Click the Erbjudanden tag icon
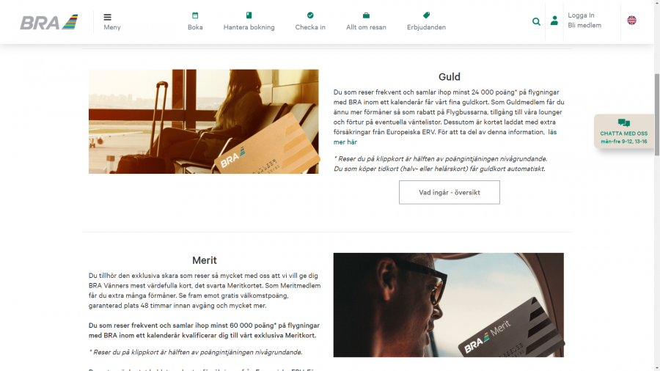The width and height of the screenshot is (660, 371). coord(426,15)
